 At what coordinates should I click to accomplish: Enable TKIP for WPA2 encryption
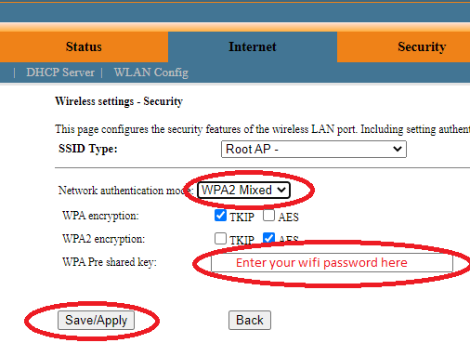(220, 238)
